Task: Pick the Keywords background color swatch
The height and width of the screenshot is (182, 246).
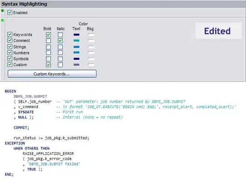Action: pyautogui.click(x=91, y=35)
